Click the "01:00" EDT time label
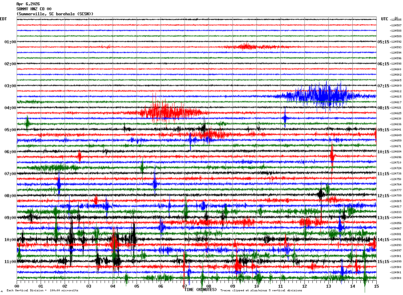Image resolution: width=403 pixels, height=295 pixels. (10, 42)
